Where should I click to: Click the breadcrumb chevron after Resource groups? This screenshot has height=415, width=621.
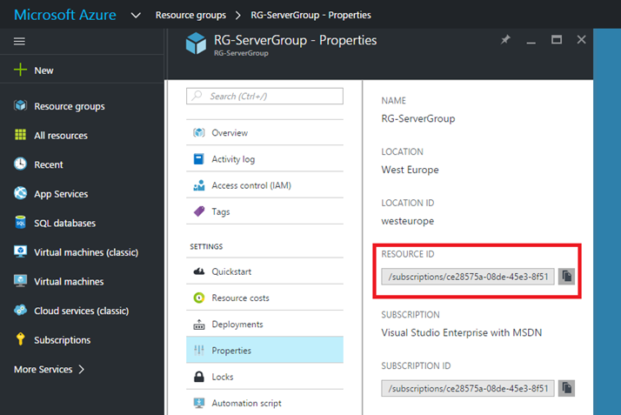click(x=237, y=16)
